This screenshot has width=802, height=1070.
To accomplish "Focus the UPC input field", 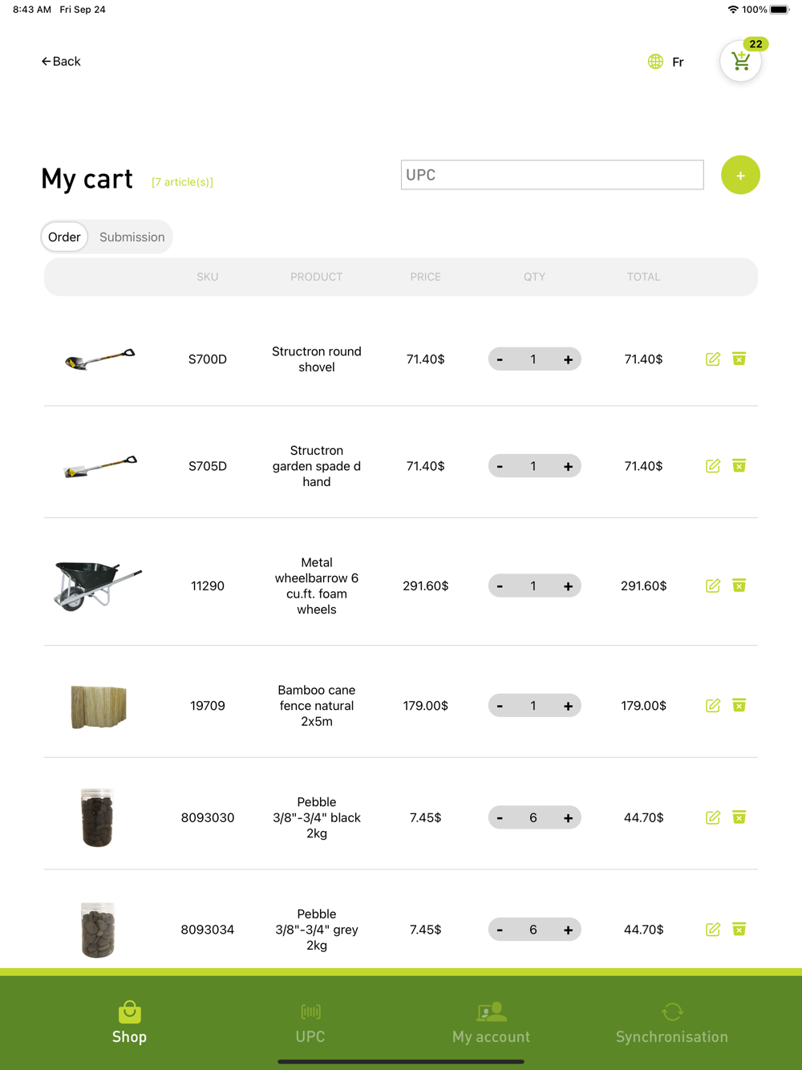I will 553,175.
